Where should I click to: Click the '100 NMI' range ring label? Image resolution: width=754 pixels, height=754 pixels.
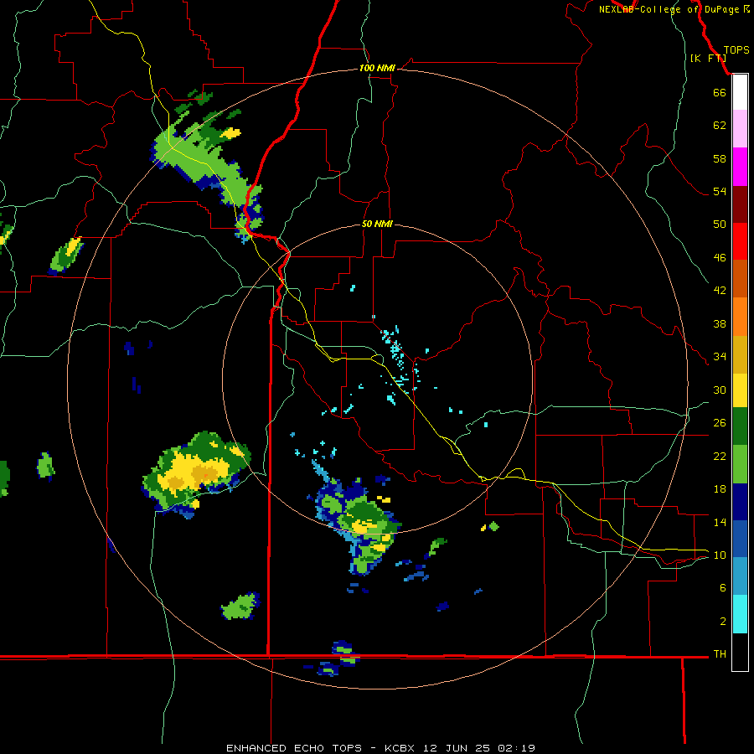[x=377, y=69]
